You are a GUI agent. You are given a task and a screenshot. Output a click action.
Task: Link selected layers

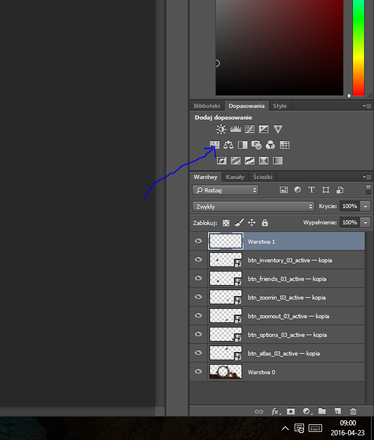pyautogui.click(x=259, y=411)
